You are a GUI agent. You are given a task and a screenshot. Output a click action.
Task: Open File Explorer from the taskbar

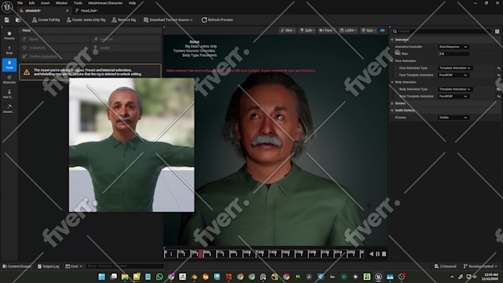pos(125,276)
